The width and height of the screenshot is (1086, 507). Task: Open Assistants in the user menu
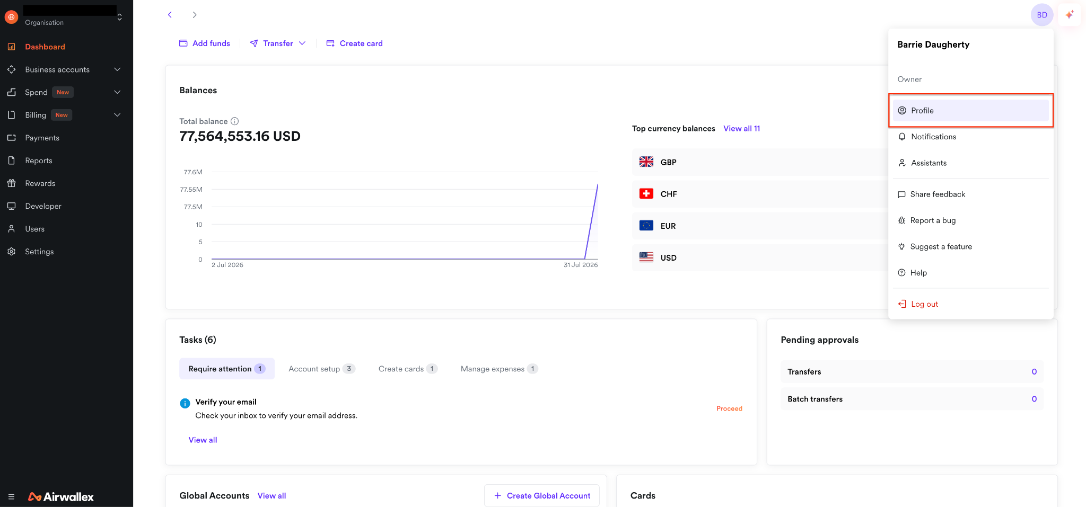pos(970,163)
